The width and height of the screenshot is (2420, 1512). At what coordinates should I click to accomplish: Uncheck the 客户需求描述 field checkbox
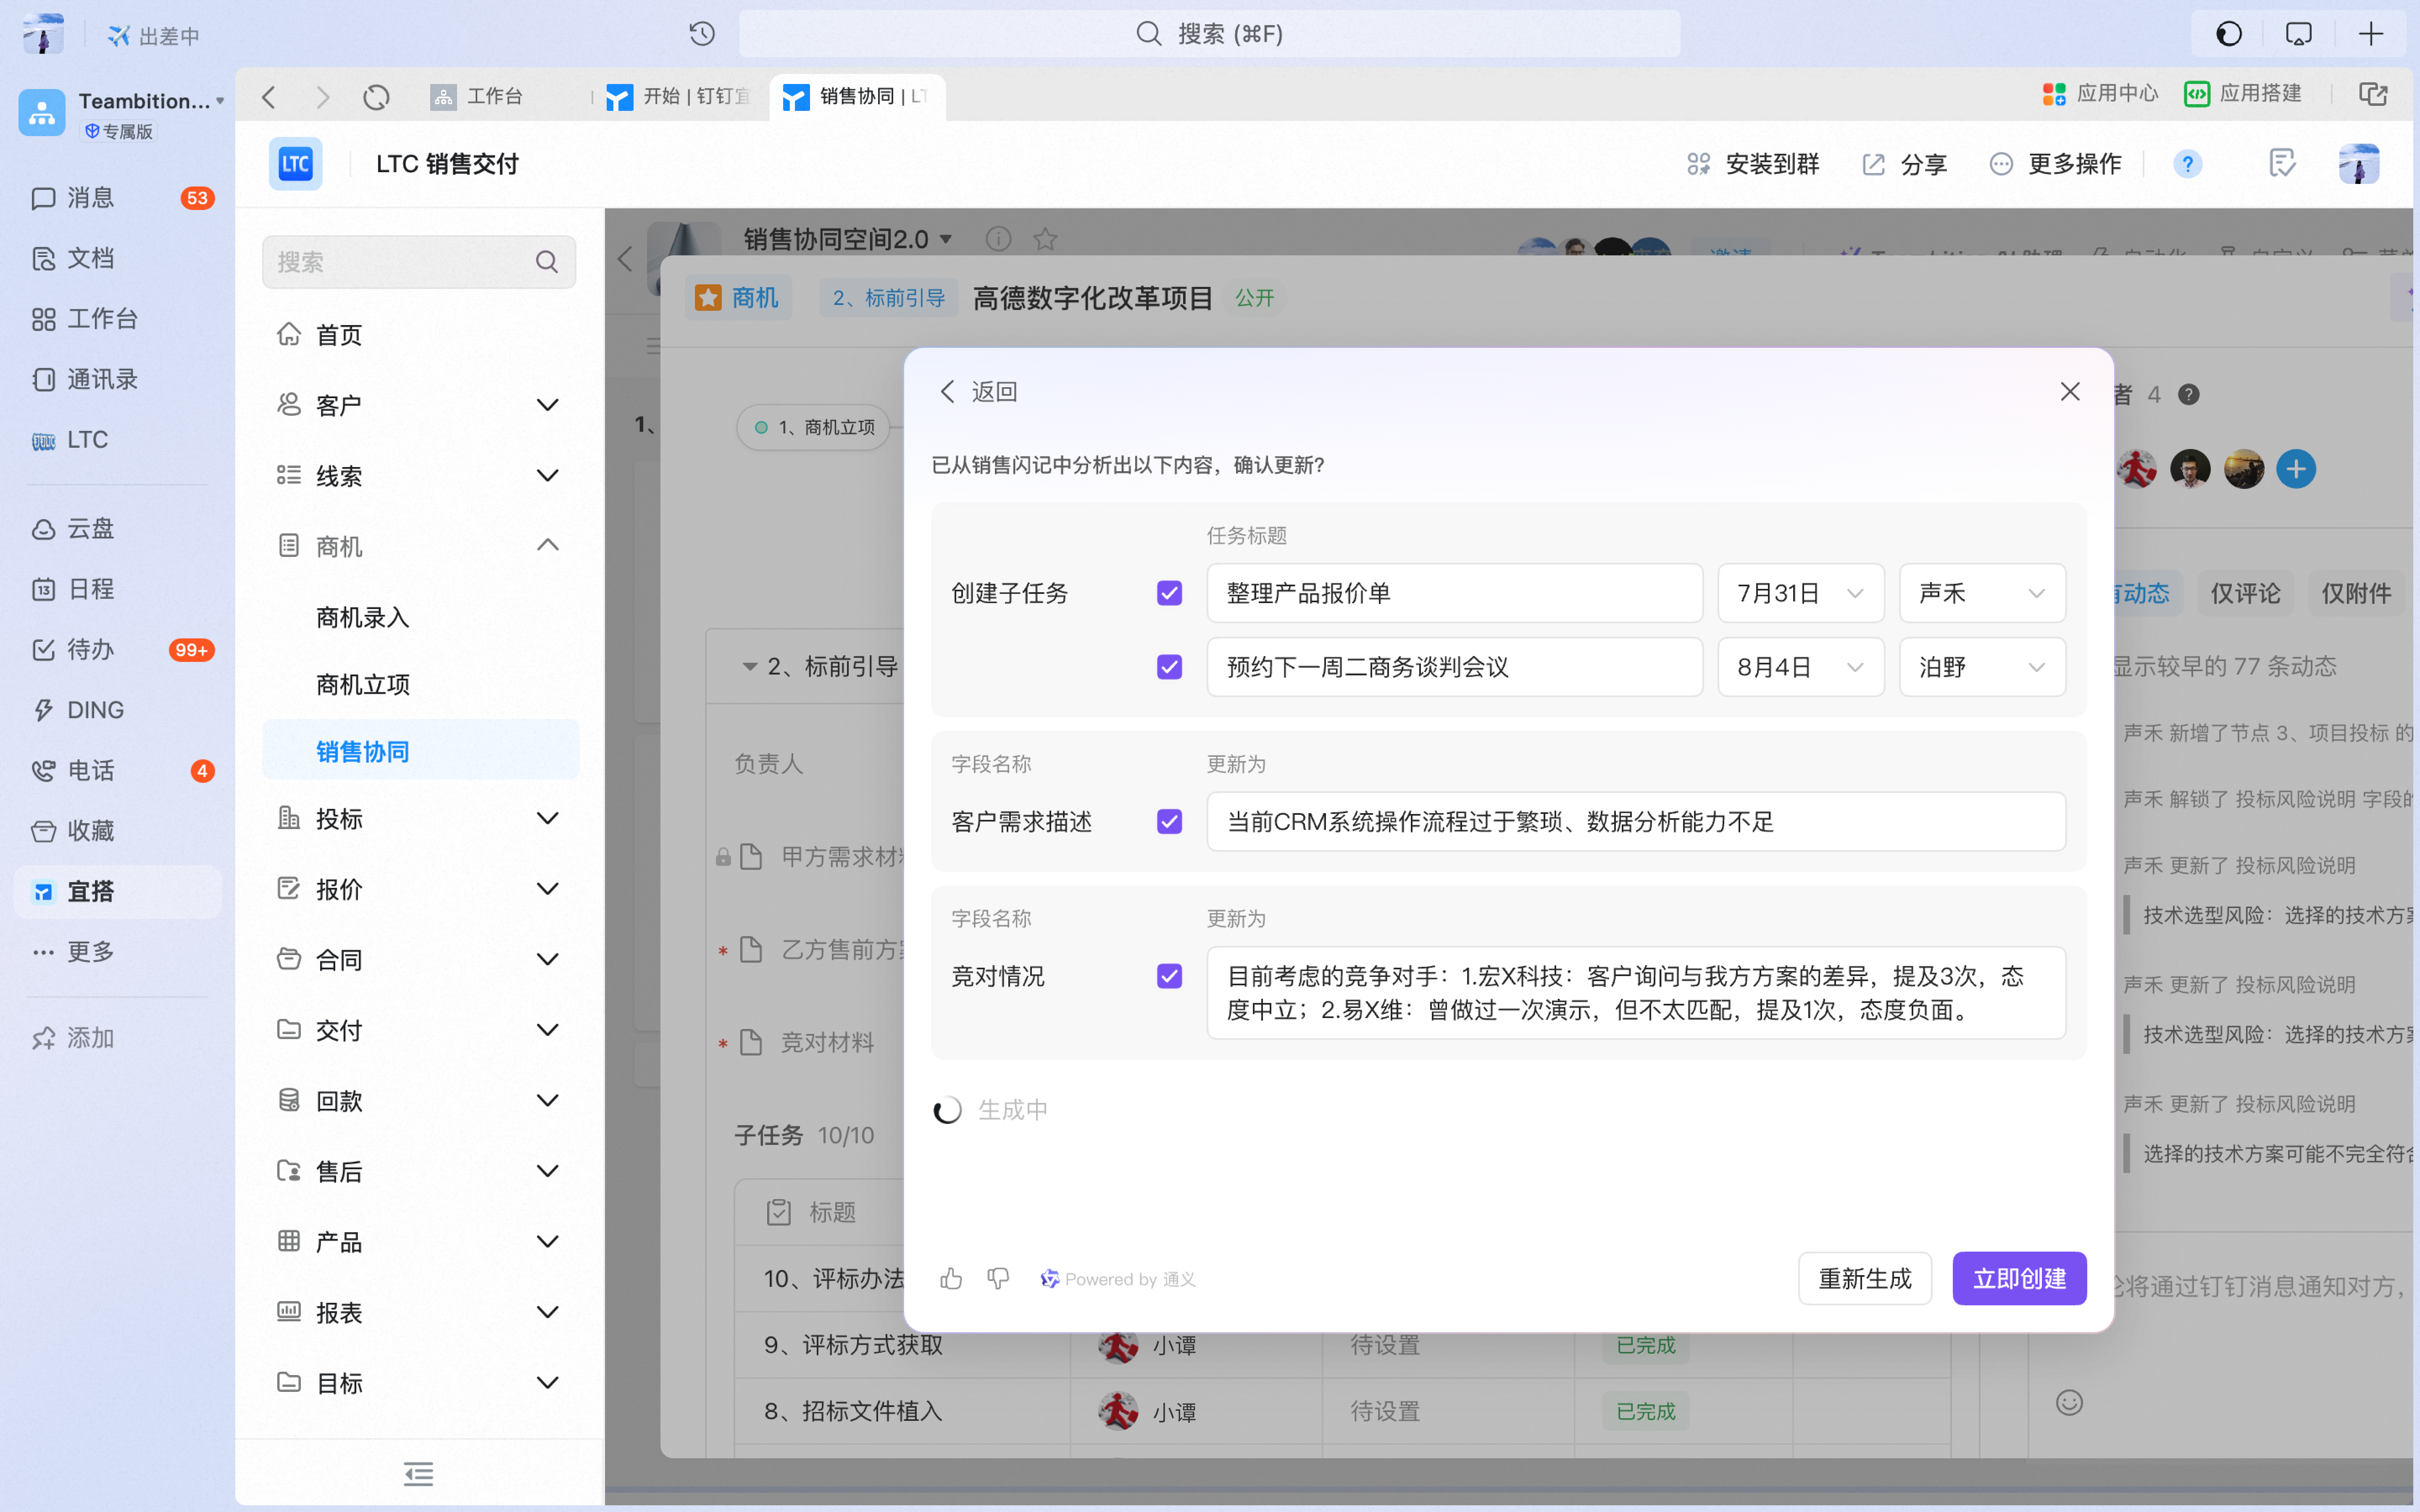(1169, 822)
